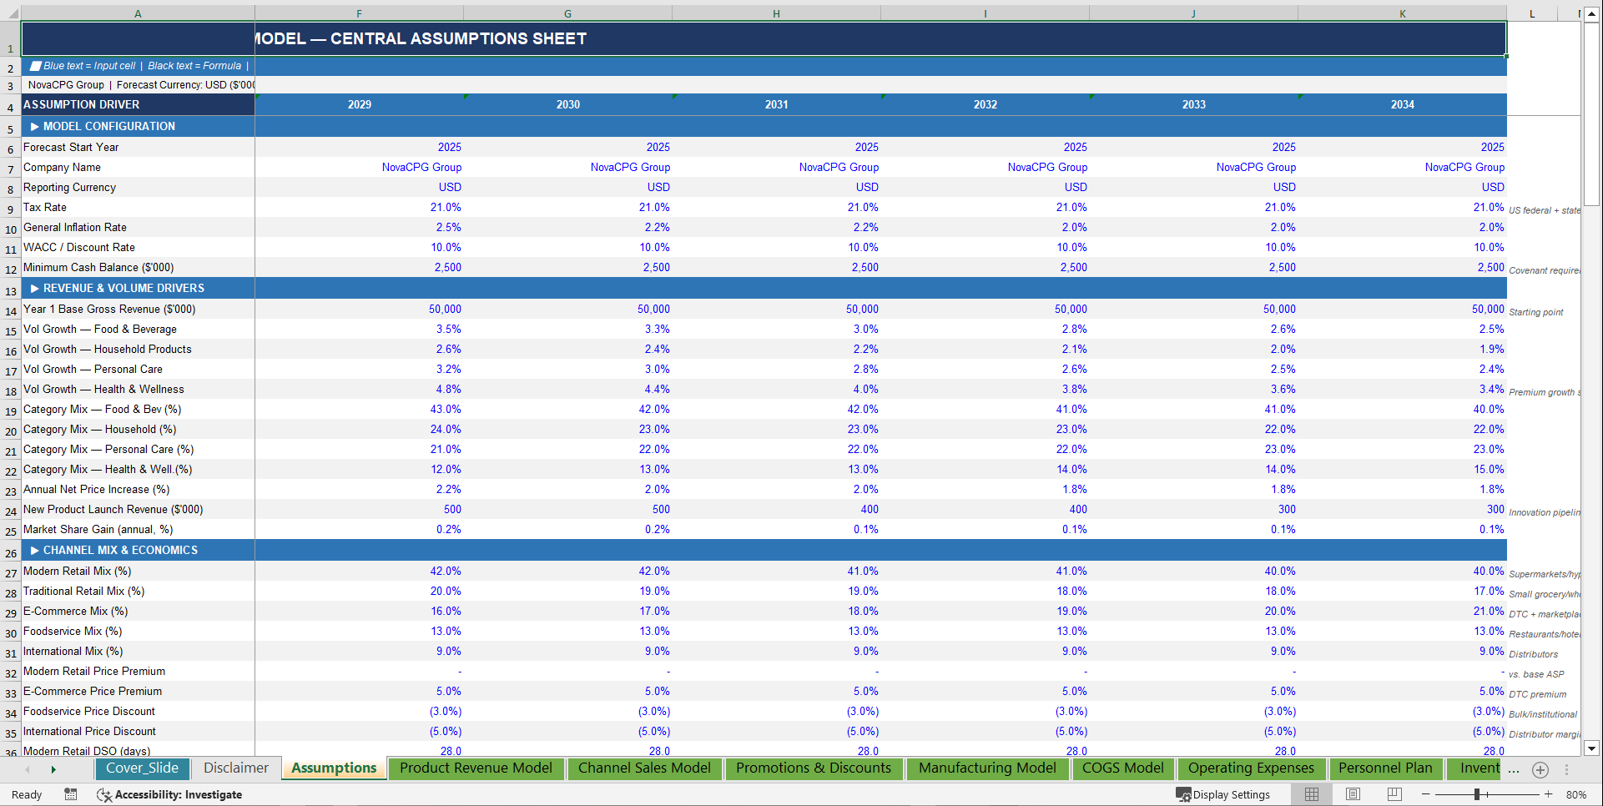Image resolution: width=1603 pixels, height=806 pixels.
Task: Open the ellipsis to see more sheet tabs
Action: [x=1514, y=772]
